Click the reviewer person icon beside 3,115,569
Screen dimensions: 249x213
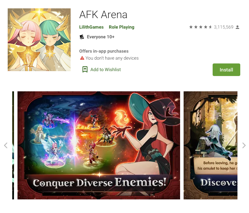click(x=237, y=27)
